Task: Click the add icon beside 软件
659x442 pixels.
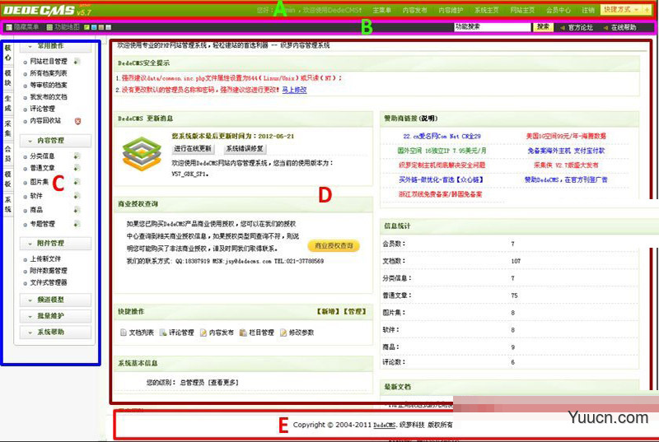Action: pyautogui.click(x=77, y=196)
